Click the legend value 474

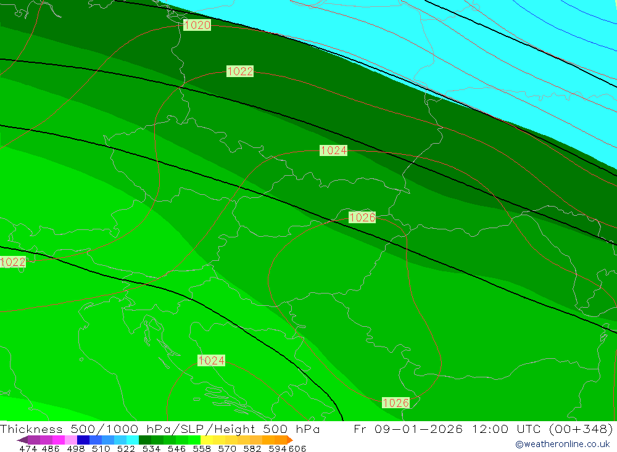[28, 448]
